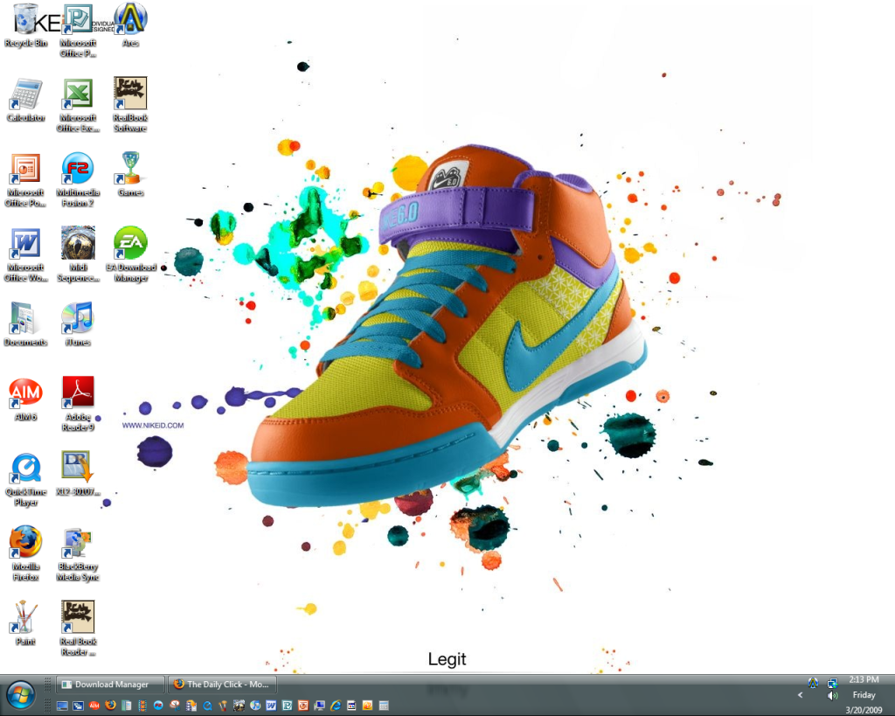This screenshot has height=716, width=895.
Task: Launch iTunes from the desktop
Action: (x=78, y=324)
